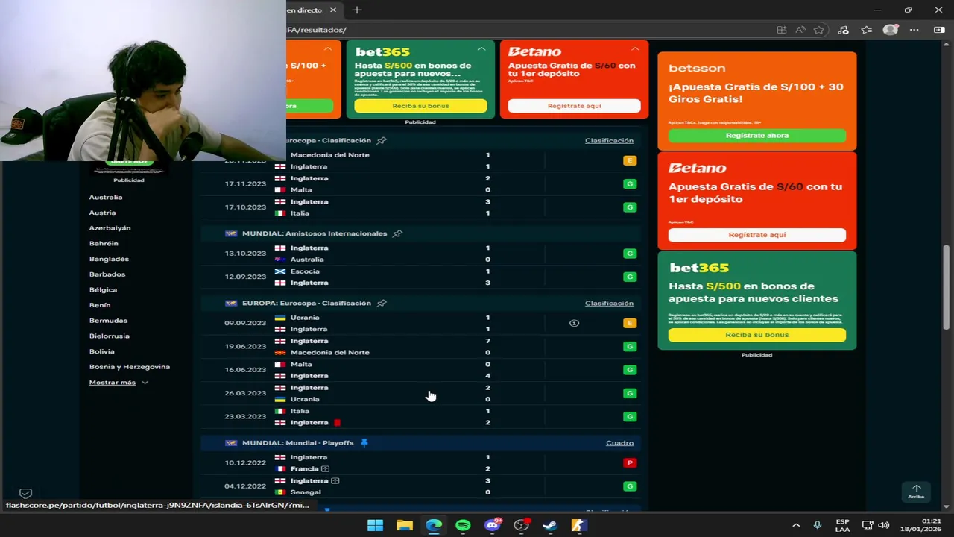The image size is (954, 537).
Task: Open browser favorites star in address bar
Action: click(818, 30)
